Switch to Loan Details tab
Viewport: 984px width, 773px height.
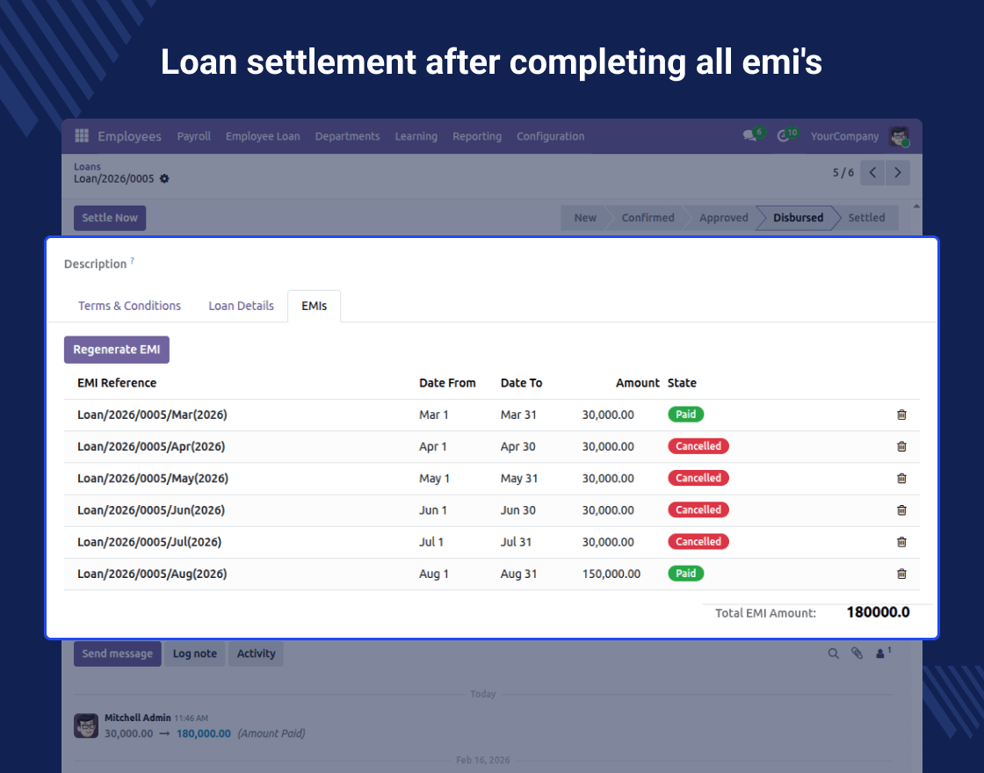tap(241, 306)
